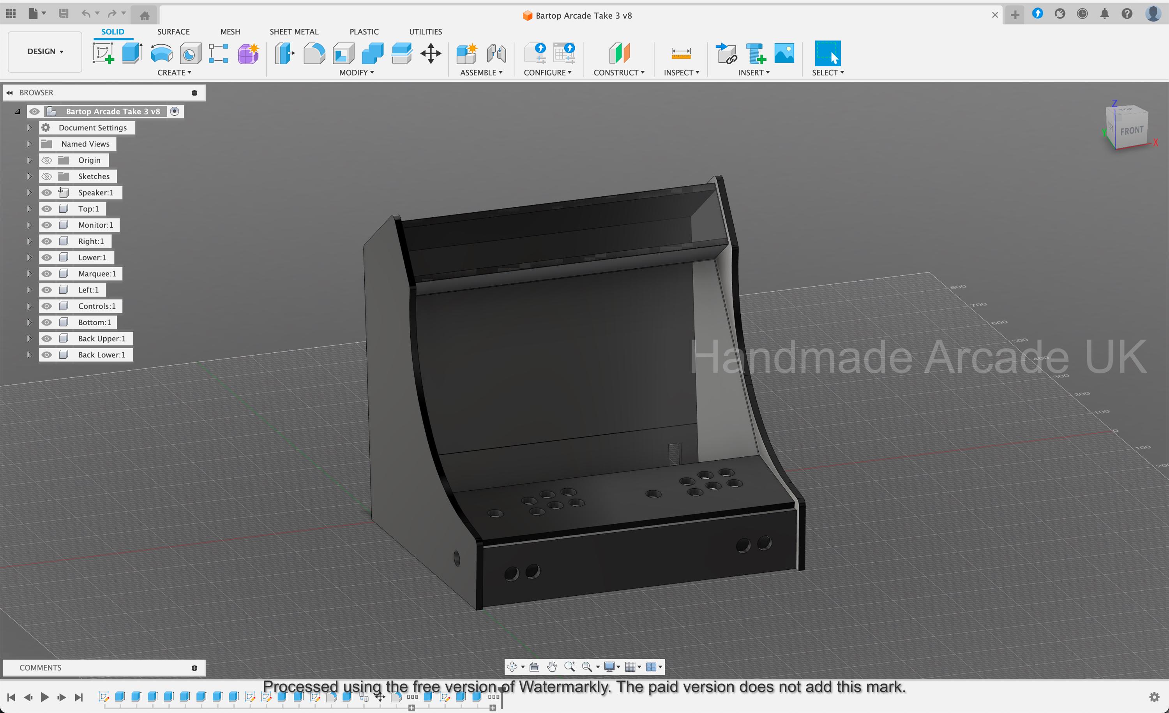The image size is (1169, 713).
Task: Activate the Pan tool in view bar
Action: [x=552, y=667]
